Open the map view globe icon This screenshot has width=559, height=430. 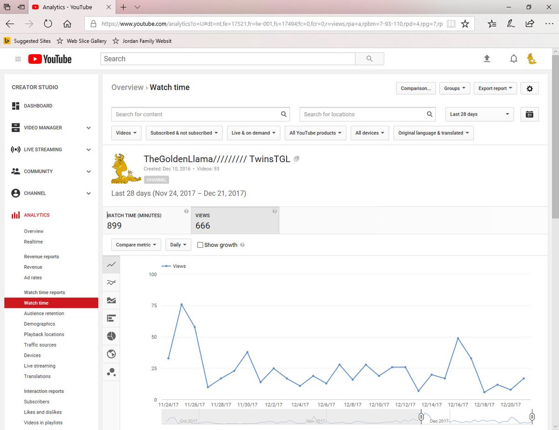coord(111,354)
